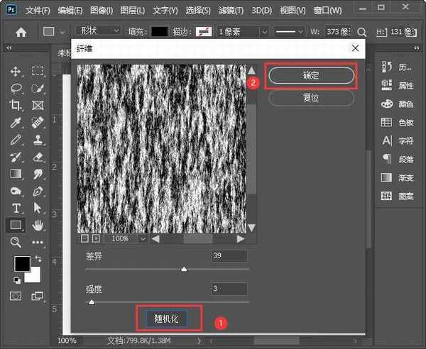Confirm the dialog with 确定 button

[310, 75]
